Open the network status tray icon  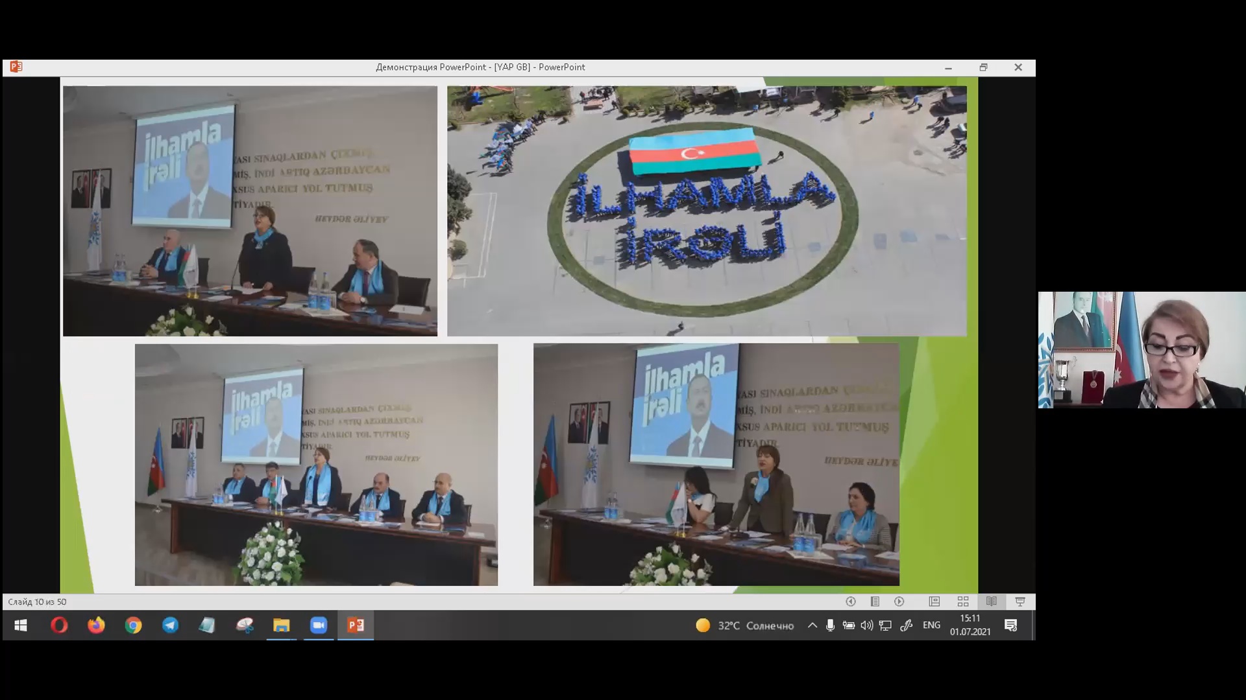coord(885,625)
